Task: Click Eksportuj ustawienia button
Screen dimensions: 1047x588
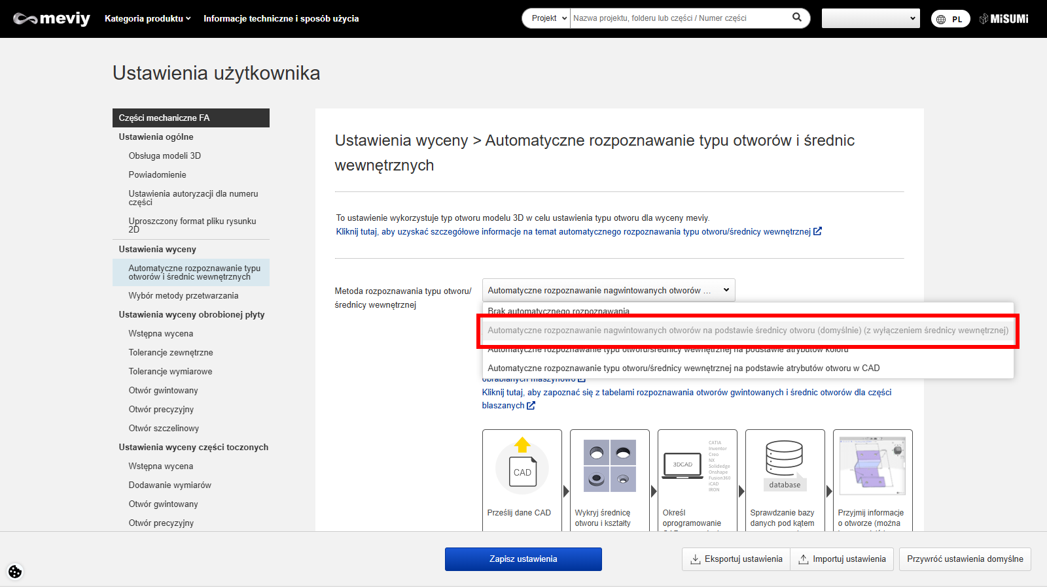Action: pyautogui.click(x=736, y=559)
